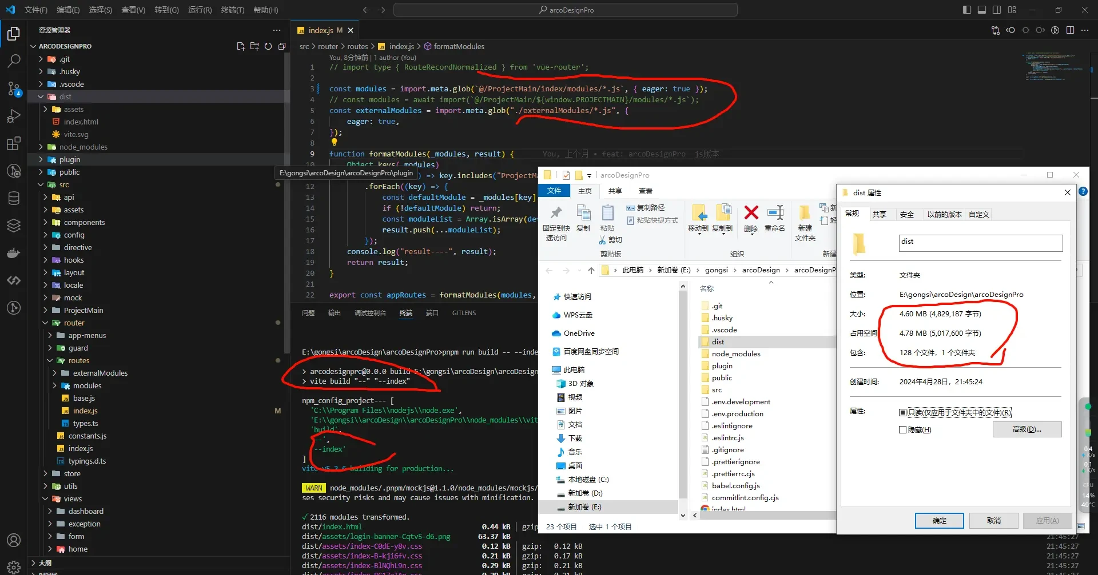Expand the node_modules folder
The image size is (1098, 575).
(41, 147)
